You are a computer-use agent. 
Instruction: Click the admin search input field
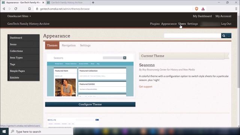[x=192, y=36]
